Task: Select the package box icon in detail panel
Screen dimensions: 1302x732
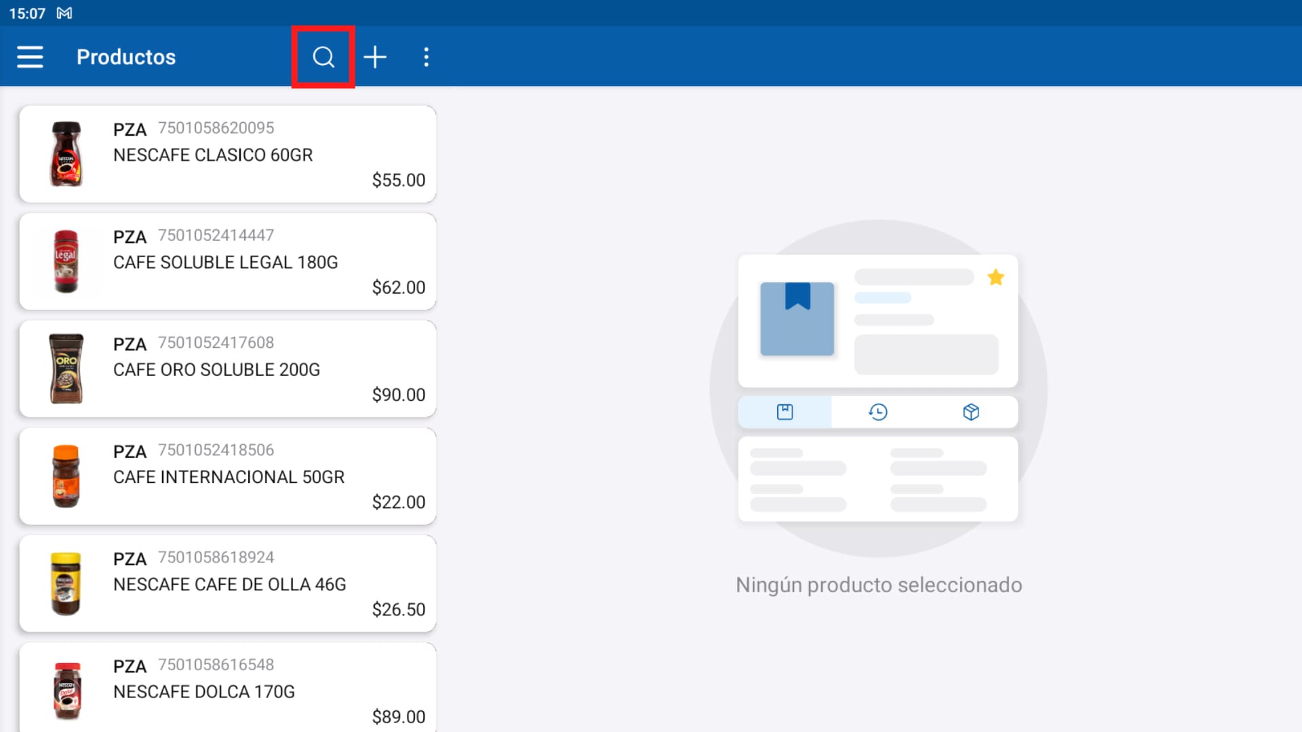Action: click(x=971, y=412)
